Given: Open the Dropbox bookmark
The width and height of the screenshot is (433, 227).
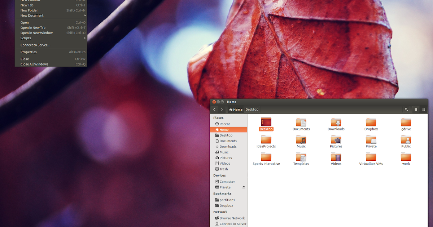Looking at the screenshot, I should pyautogui.click(x=227, y=206).
